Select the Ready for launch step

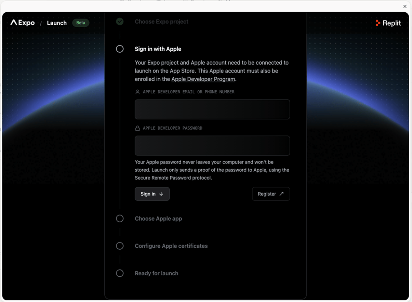(x=157, y=273)
